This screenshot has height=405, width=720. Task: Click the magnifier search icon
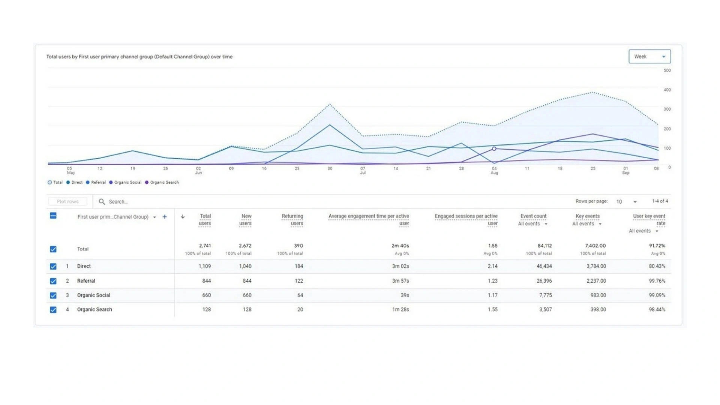tap(102, 202)
